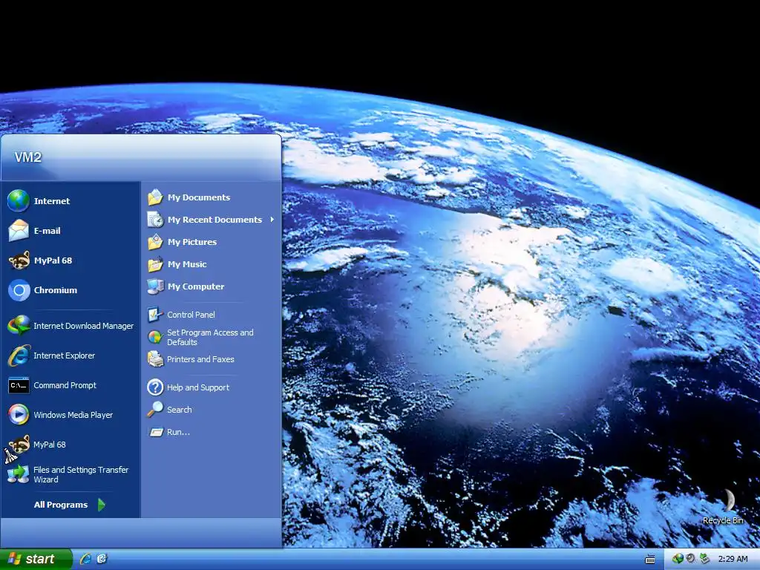Open the Internet Download Manager tray icon

(x=678, y=559)
